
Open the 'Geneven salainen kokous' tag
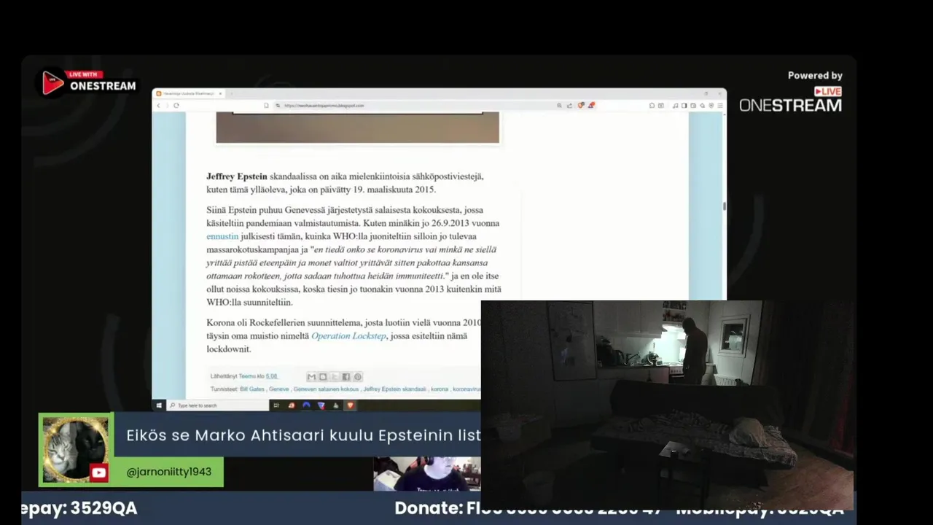(x=326, y=389)
